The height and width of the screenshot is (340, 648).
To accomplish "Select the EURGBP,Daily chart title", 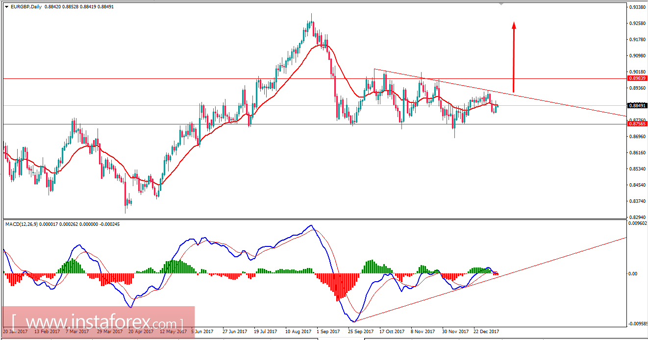I will click(x=25, y=7).
